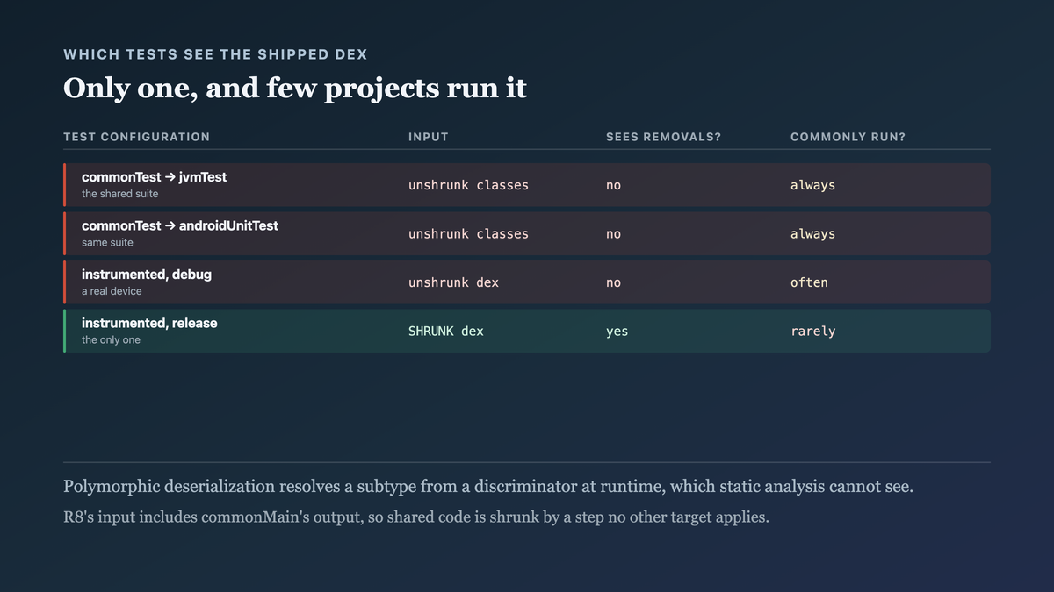Click the 'COMMONLY RUN?' column header
Screen dimensions: 1054x592
(x=848, y=137)
